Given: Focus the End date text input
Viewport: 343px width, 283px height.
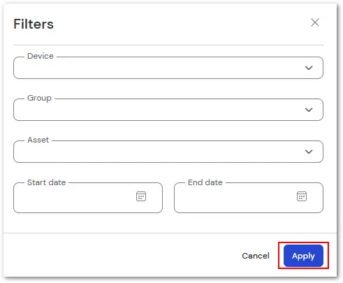Looking at the screenshot, I should (x=249, y=198).
